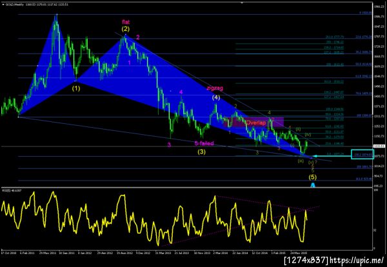The width and height of the screenshot is (387, 267).
Task: Select the magenta '4' sub-wave label
Action: pyautogui.click(x=181, y=92)
